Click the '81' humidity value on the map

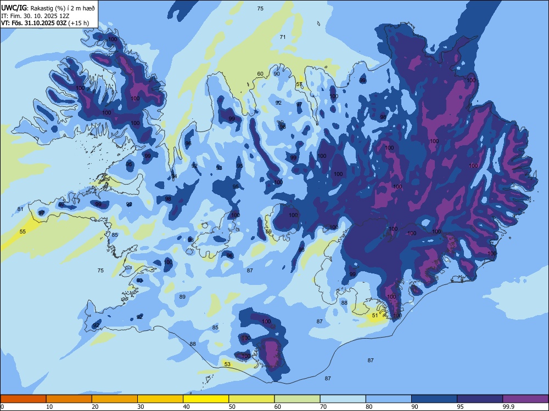pos(20,209)
